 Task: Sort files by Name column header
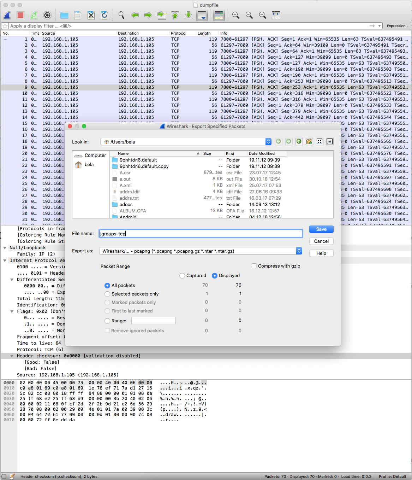(x=156, y=153)
